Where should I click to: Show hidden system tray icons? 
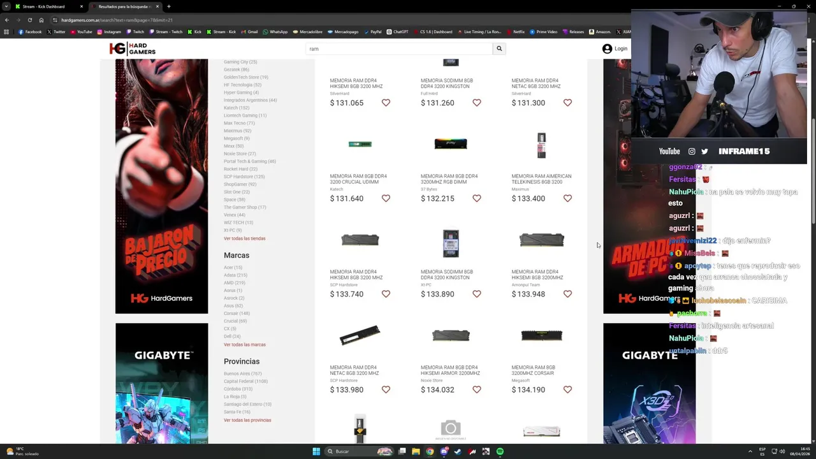[x=750, y=451]
